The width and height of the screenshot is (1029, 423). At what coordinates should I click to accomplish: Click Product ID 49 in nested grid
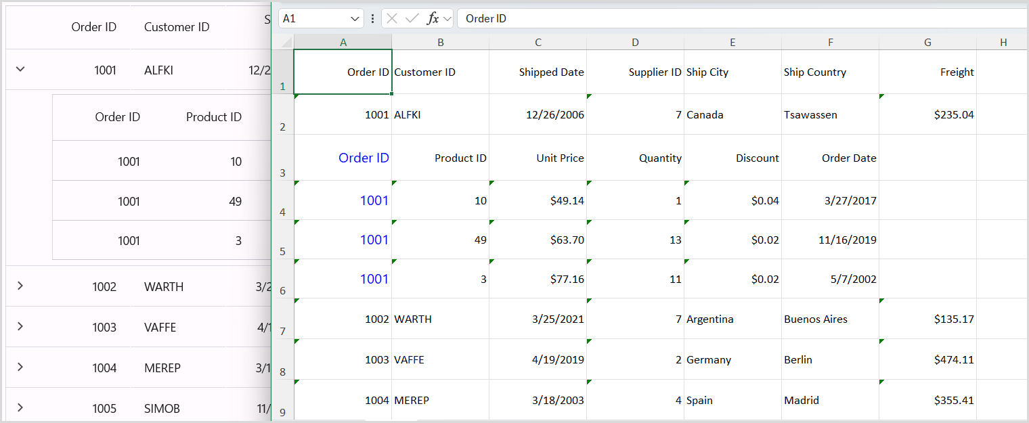coord(236,201)
